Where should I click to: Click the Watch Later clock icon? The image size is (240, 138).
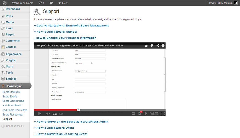point(146,113)
